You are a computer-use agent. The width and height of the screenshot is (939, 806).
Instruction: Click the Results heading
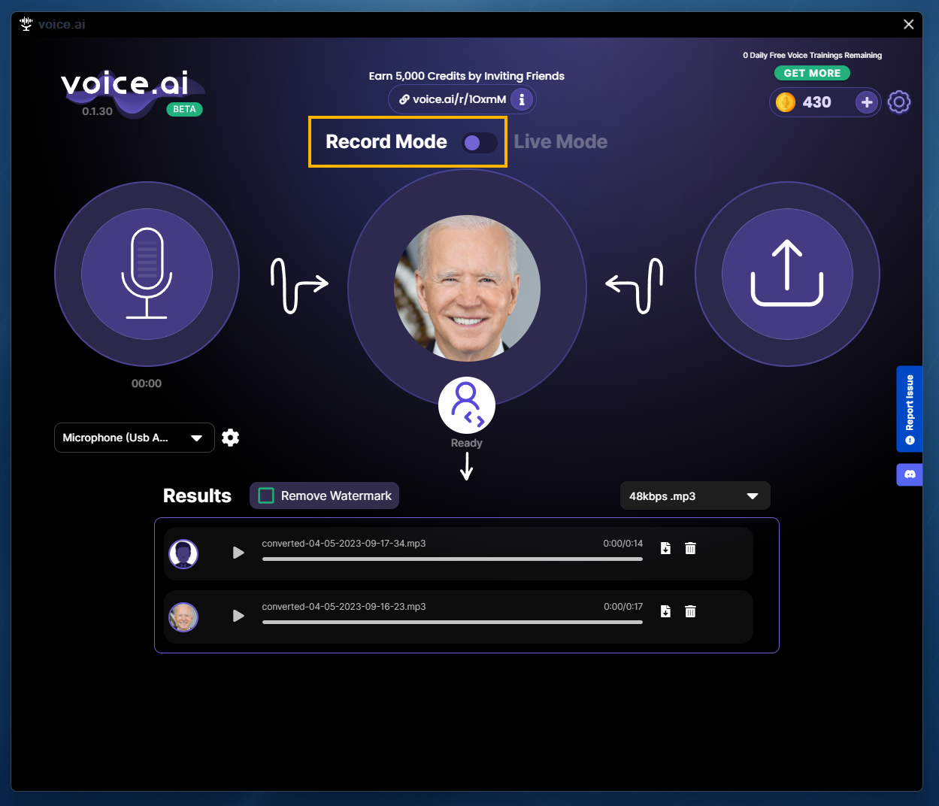(x=197, y=495)
